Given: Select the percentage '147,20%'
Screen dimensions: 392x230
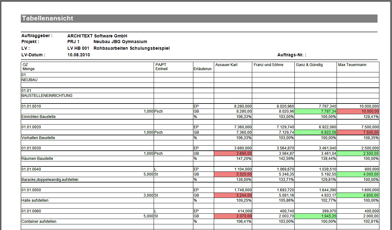Looking at the screenshot, I should tap(244, 159).
